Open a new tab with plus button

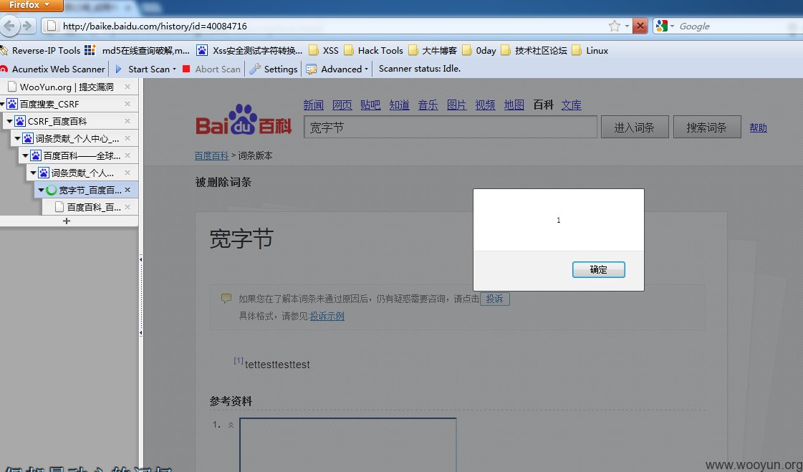click(66, 221)
